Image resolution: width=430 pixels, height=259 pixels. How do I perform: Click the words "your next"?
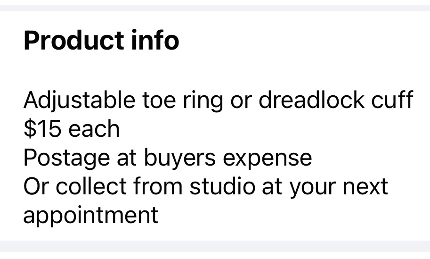point(338,186)
